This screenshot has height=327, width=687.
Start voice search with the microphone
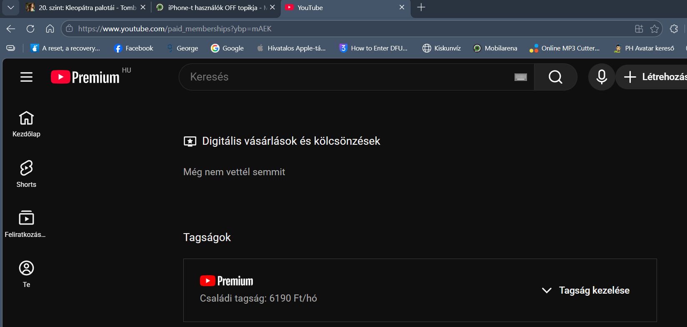click(601, 77)
